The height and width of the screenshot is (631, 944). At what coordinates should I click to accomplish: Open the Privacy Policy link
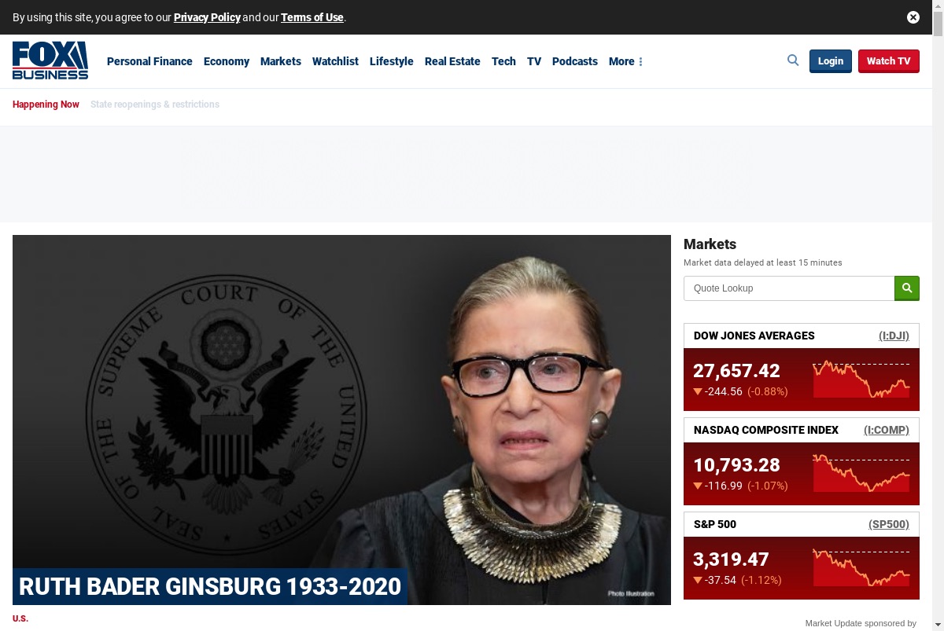(x=207, y=17)
